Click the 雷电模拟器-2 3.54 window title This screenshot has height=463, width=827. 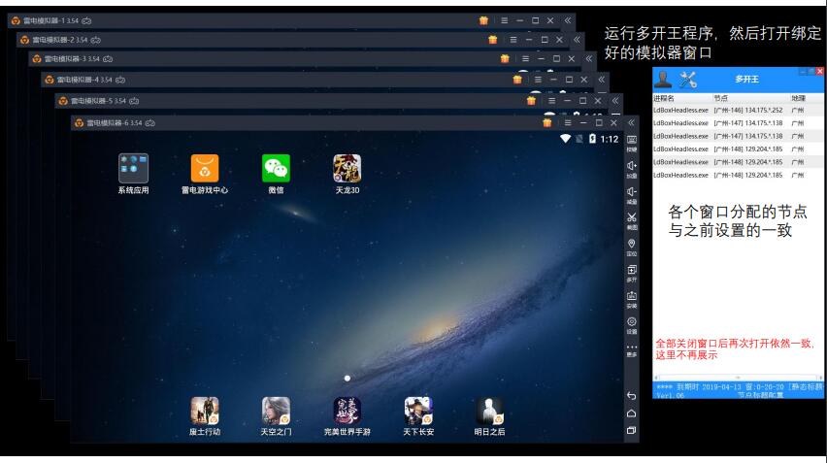[x=59, y=40]
